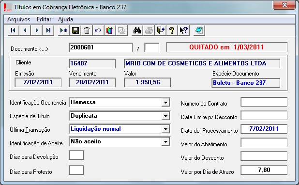Click the Dias para Devolução field

pos(76,155)
